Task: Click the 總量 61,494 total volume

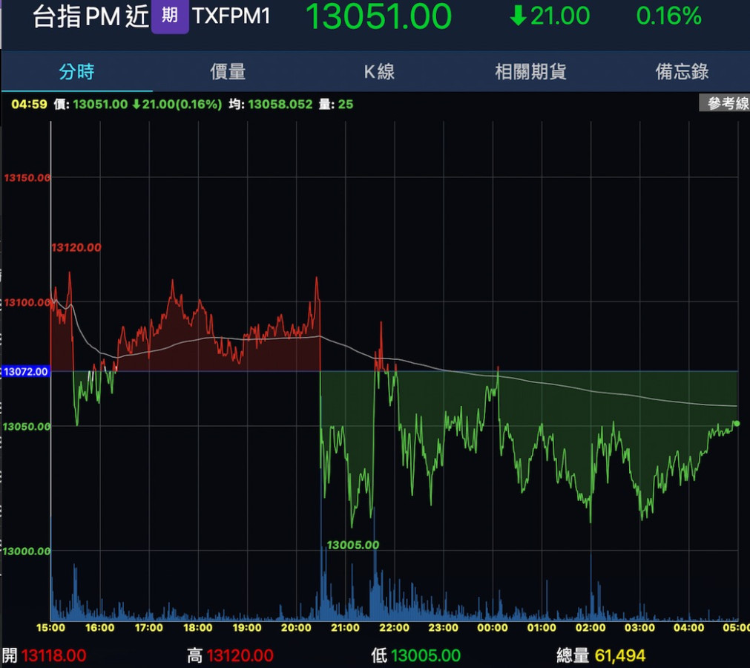Action: click(601, 655)
